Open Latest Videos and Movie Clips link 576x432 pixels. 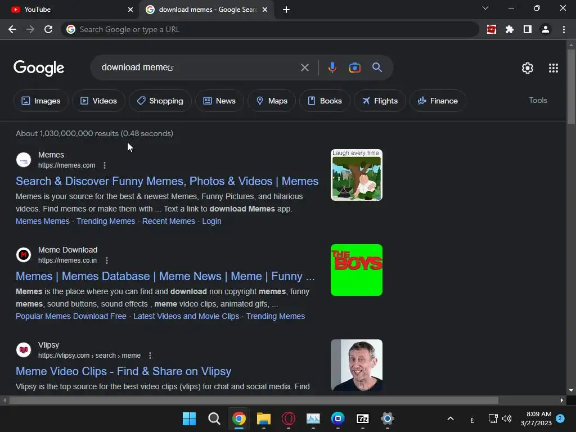tap(186, 316)
